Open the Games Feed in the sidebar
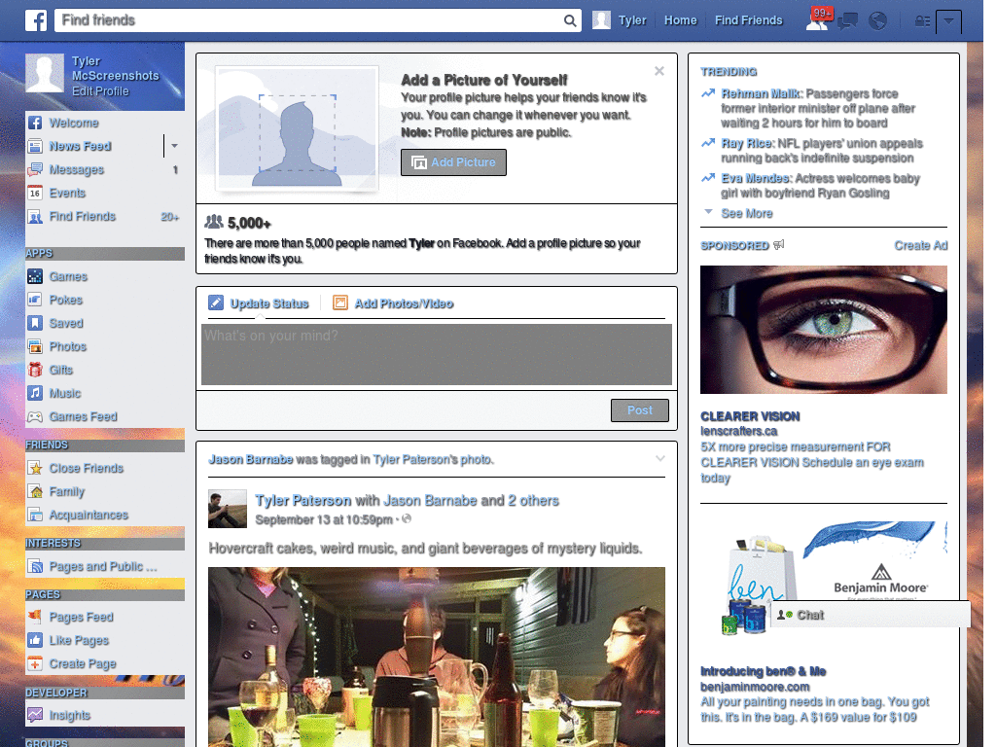996x747 pixels. pyautogui.click(x=83, y=416)
